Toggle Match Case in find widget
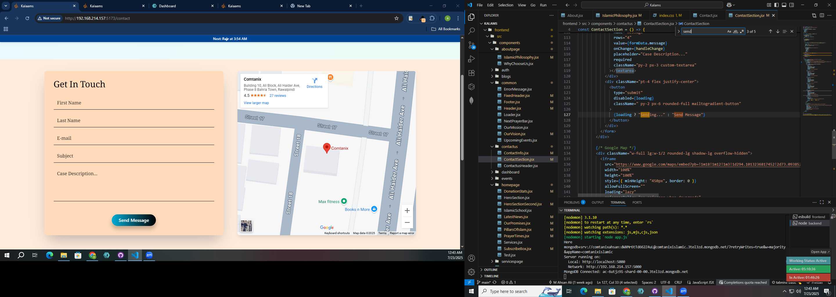Screen dimensions: 836x297 729,31
